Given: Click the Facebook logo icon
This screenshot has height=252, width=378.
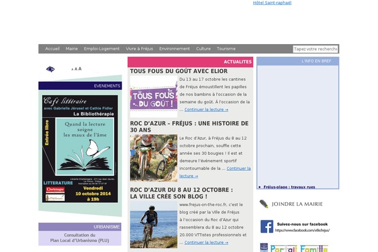Looking at the screenshot, I should (267, 226).
